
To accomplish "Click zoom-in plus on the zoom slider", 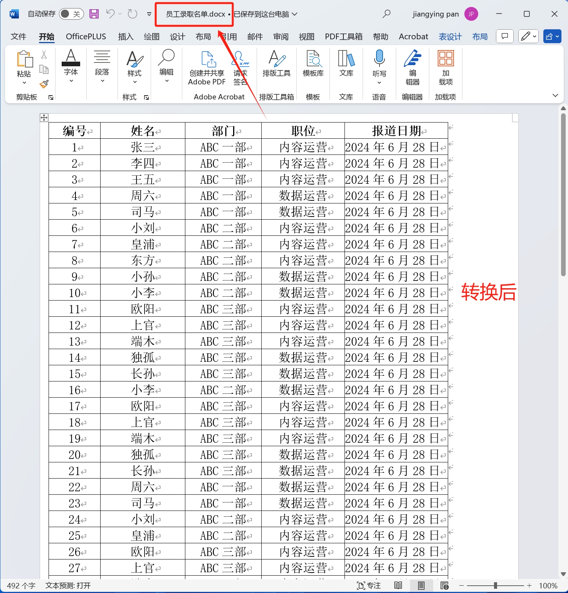I will (530, 585).
